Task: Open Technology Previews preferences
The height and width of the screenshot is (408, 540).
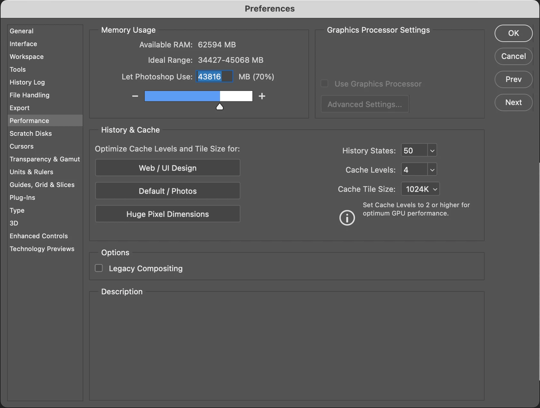Action: pos(45,249)
